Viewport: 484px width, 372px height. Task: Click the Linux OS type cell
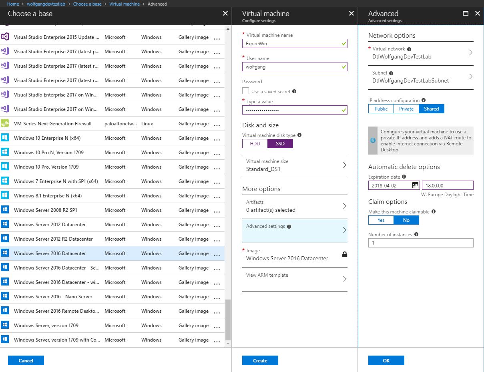(147, 124)
